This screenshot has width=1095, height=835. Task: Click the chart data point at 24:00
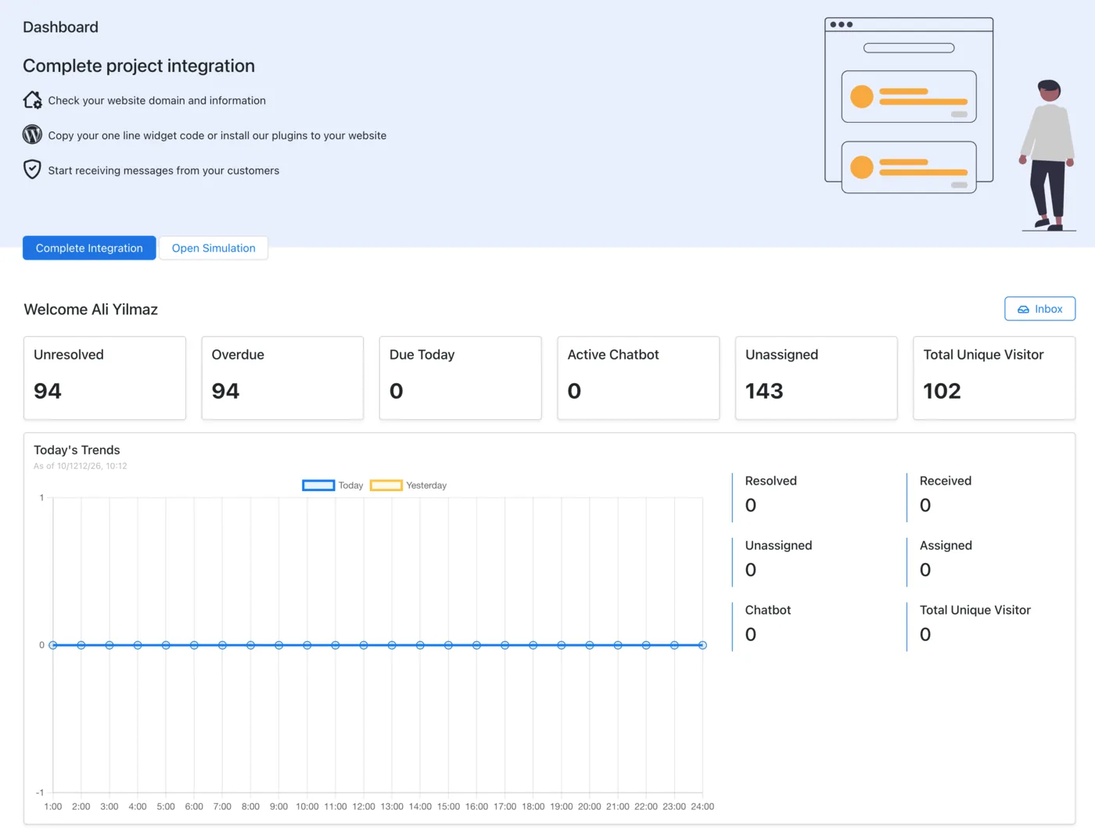tap(702, 645)
